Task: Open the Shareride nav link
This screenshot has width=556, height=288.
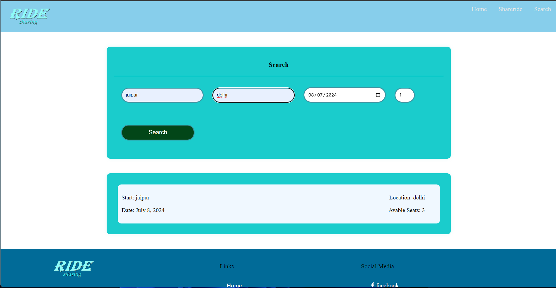Action: pos(510,9)
